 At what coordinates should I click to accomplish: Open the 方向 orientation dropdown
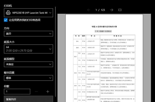pyautogui.click(x=28, y=34)
